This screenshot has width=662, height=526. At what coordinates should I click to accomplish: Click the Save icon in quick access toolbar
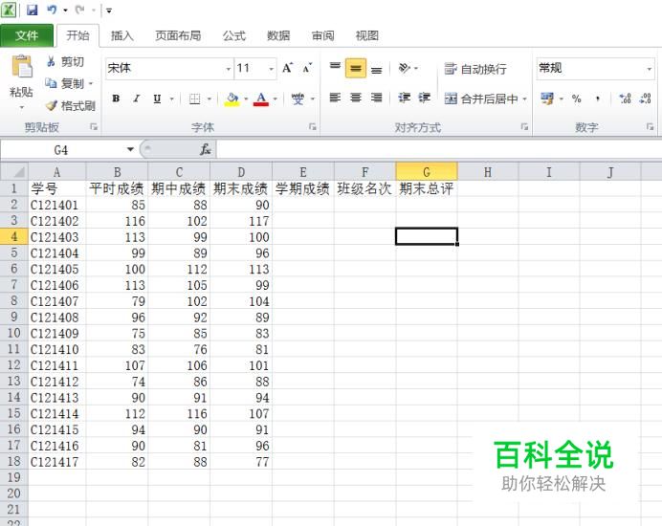click(x=33, y=10)
